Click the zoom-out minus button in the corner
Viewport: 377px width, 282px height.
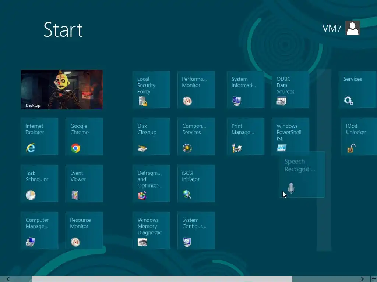[374, 279]
